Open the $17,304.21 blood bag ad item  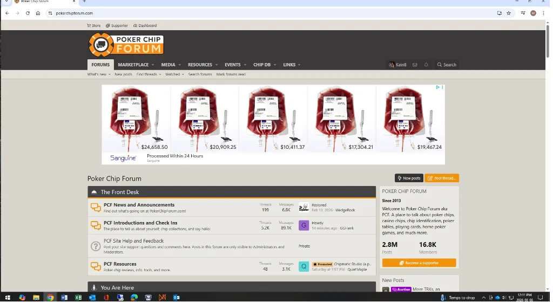(x=342, y=119)
